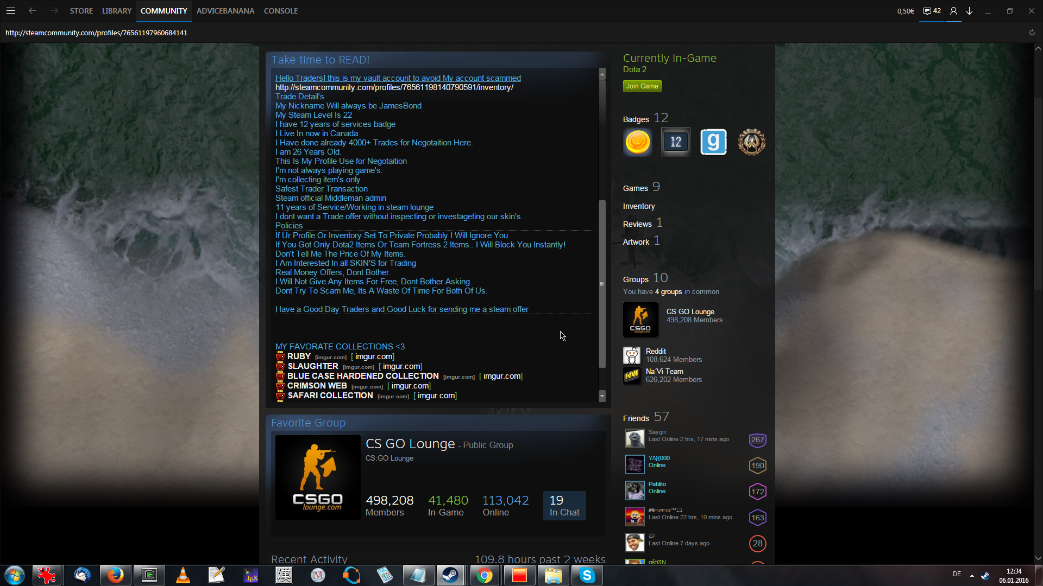Open the RUBY imgur.com link
Image resolution: width=1043 pixels, height=586 pixels.
(x=374, y=356)
